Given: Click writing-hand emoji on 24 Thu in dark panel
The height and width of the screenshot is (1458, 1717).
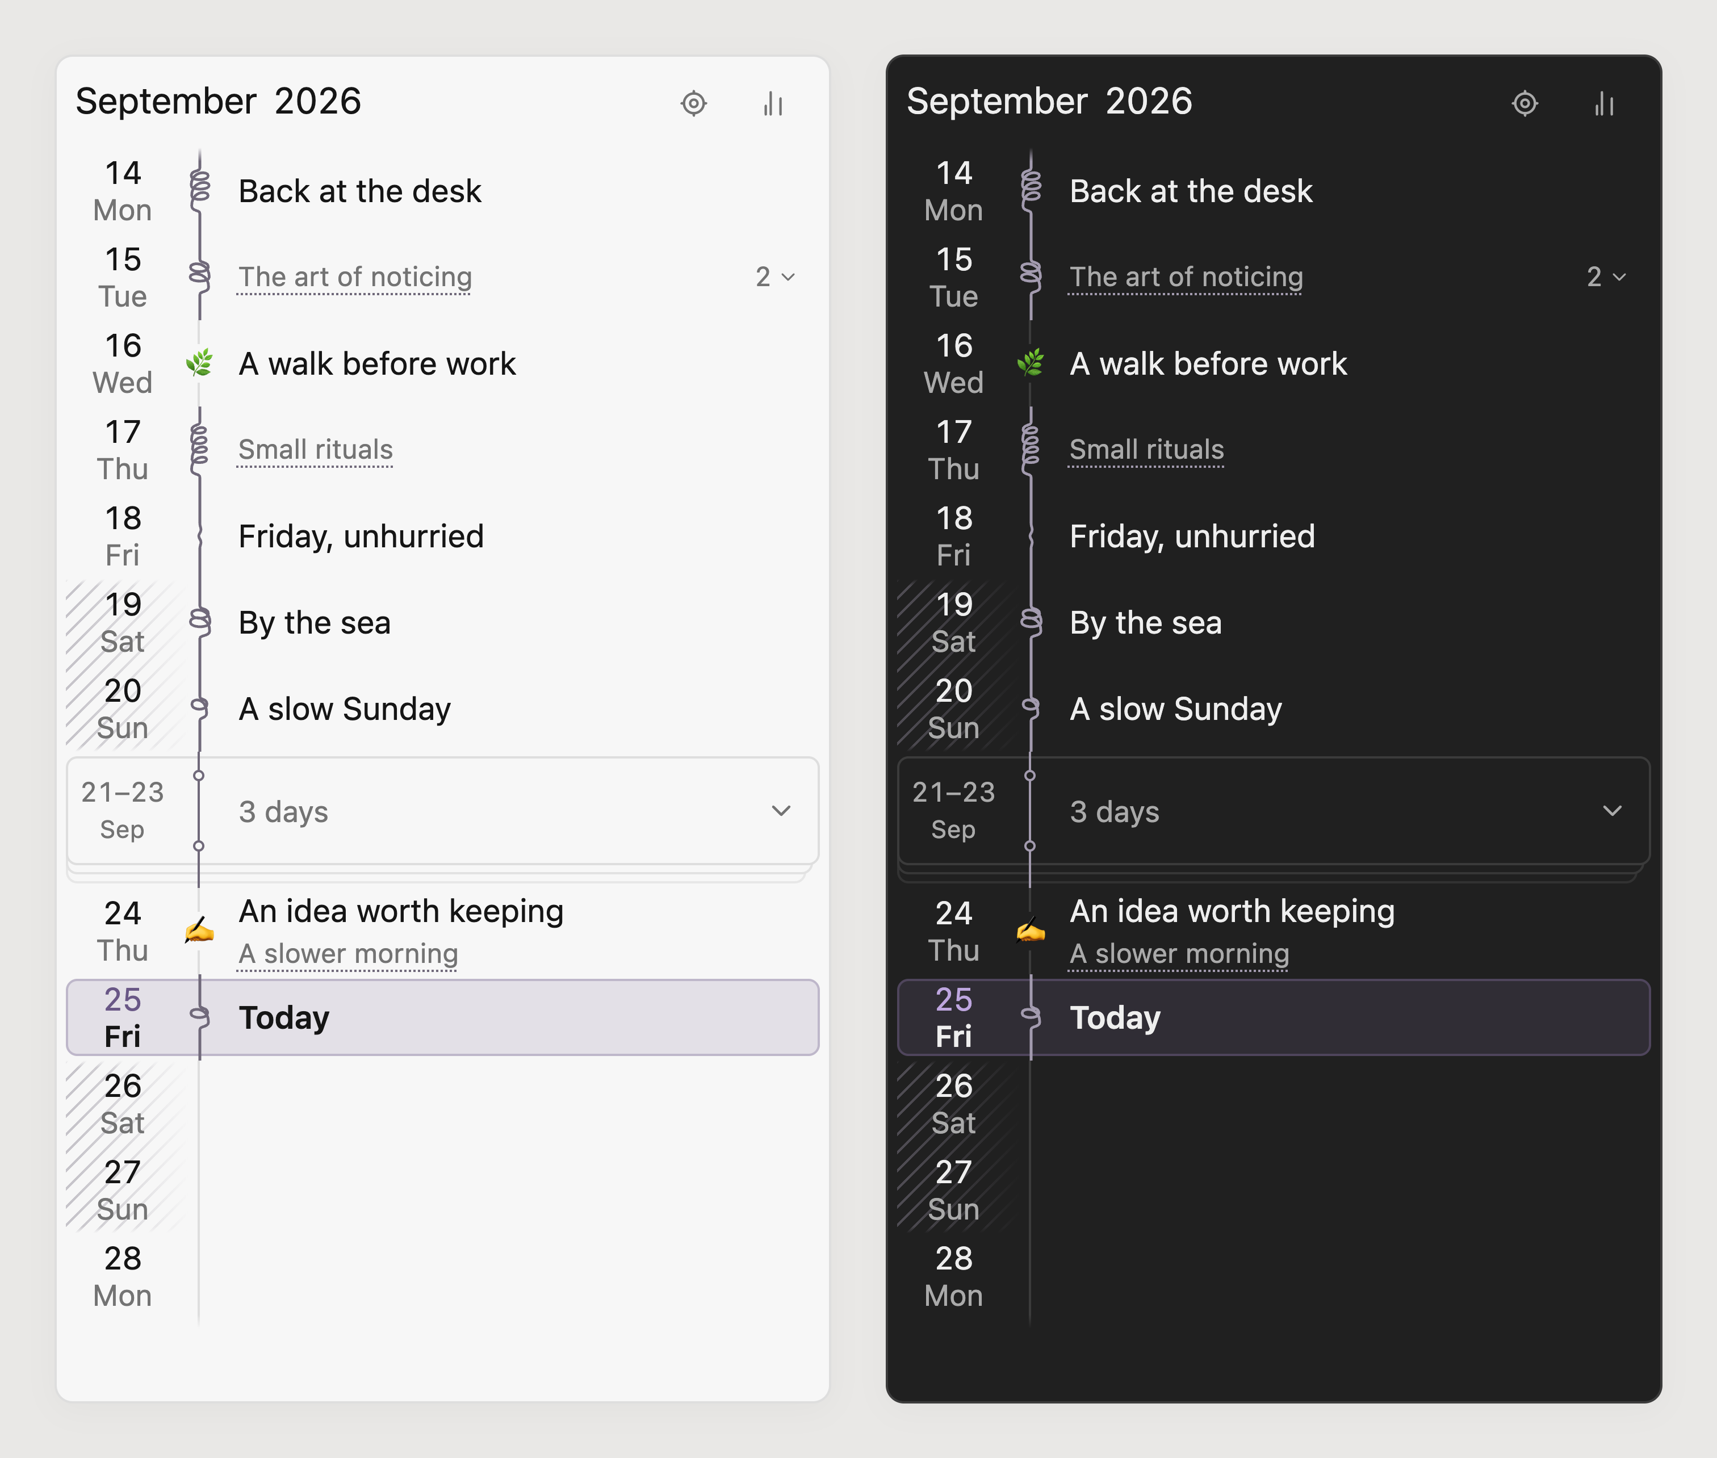Looking at the screenshot, I should [1030, 931].
